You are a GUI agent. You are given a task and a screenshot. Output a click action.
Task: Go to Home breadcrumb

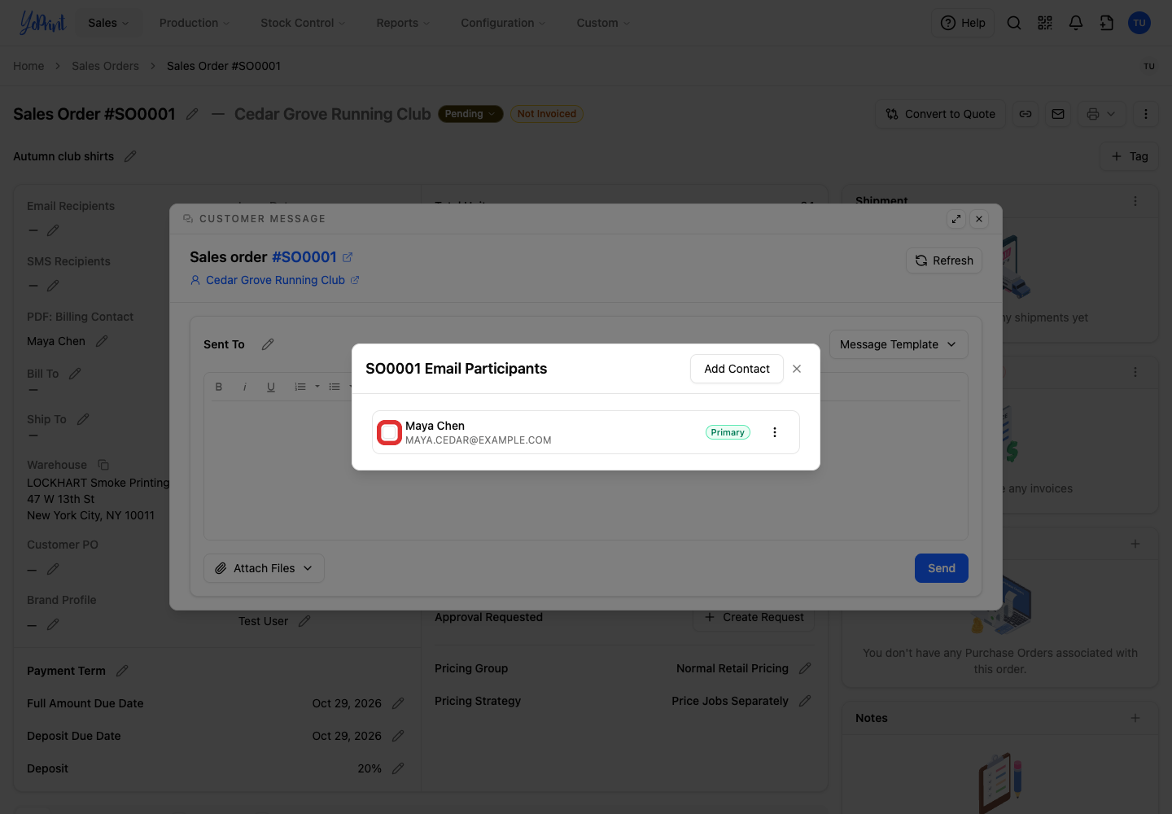coord(28,66)
